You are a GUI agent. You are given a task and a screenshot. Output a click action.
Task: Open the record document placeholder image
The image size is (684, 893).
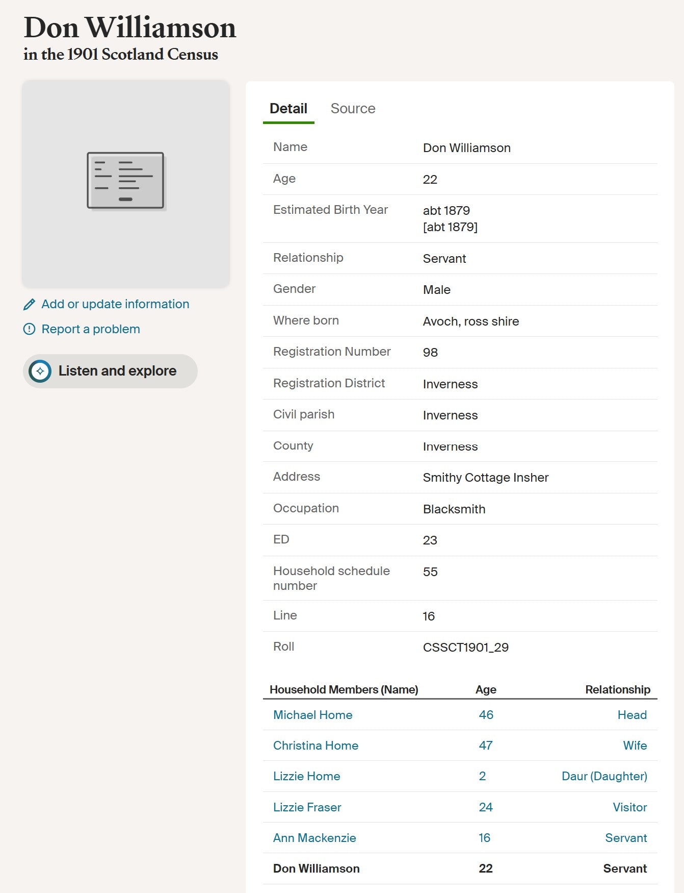[x=125, y=183]
